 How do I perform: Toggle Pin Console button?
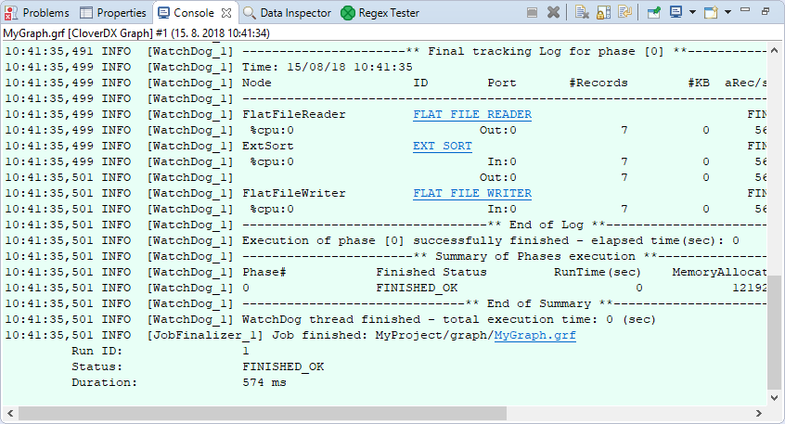click(x=653, y=13)
